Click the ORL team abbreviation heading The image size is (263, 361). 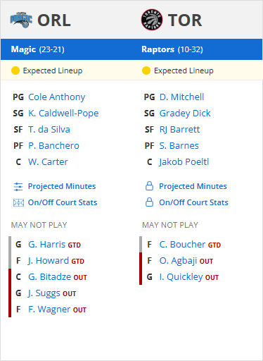(x=54, y=20)
